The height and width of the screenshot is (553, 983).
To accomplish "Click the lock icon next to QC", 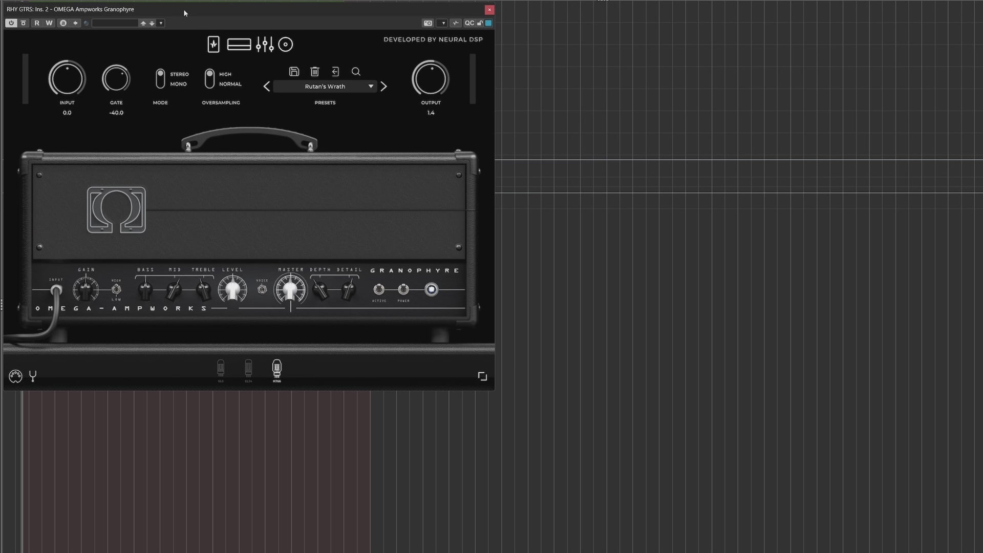I will click(480, 23).
